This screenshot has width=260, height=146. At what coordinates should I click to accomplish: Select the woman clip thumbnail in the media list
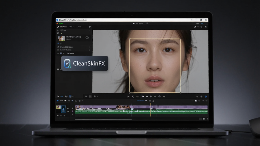pyautogui.click(x=61, y=38)
